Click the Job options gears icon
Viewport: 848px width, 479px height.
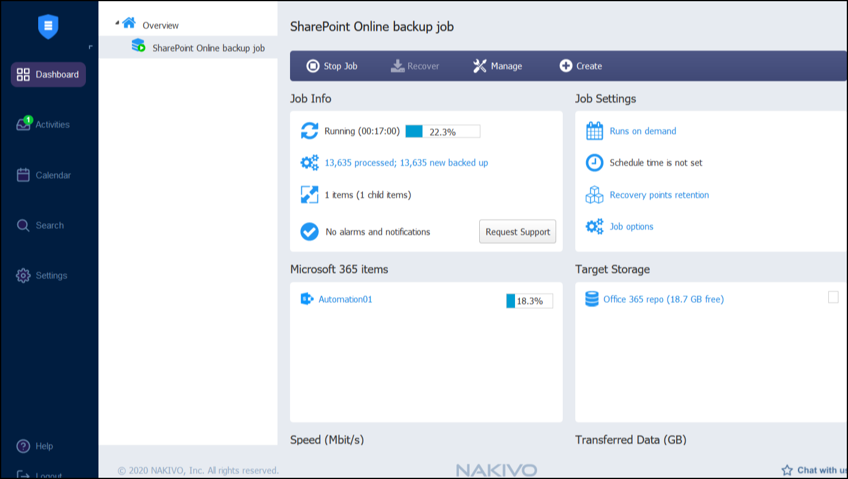(594, 226)
